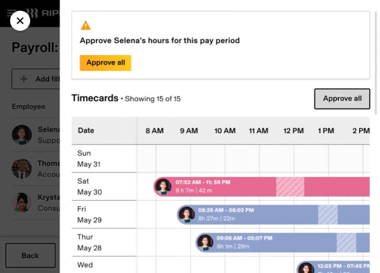Click Selena's avatar in the employee list
The width and height of the screenshot is (380, 273).
click(x=22, y=135)
